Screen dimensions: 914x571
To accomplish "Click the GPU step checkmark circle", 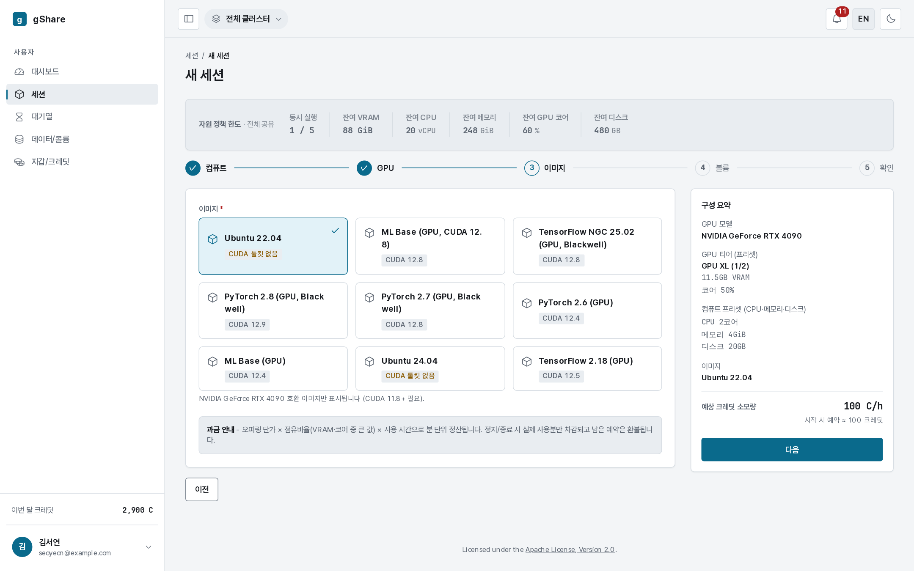I will pyautogui.click(x=364, y=168).
